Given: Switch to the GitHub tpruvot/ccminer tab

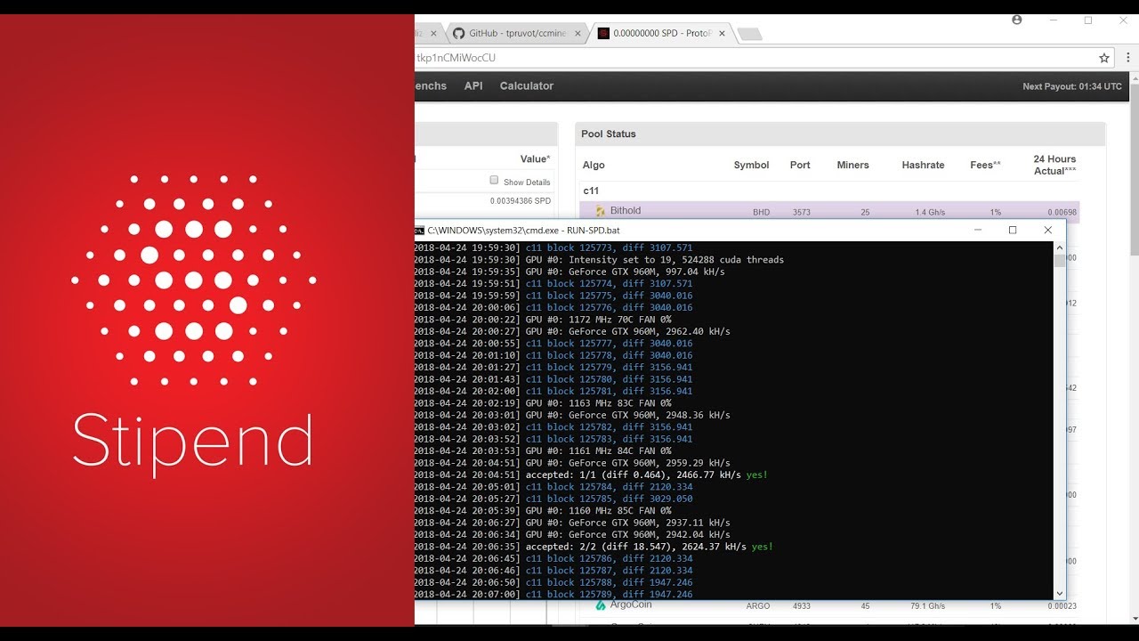Looking at the screenshot, I should (x=516, y=34).
